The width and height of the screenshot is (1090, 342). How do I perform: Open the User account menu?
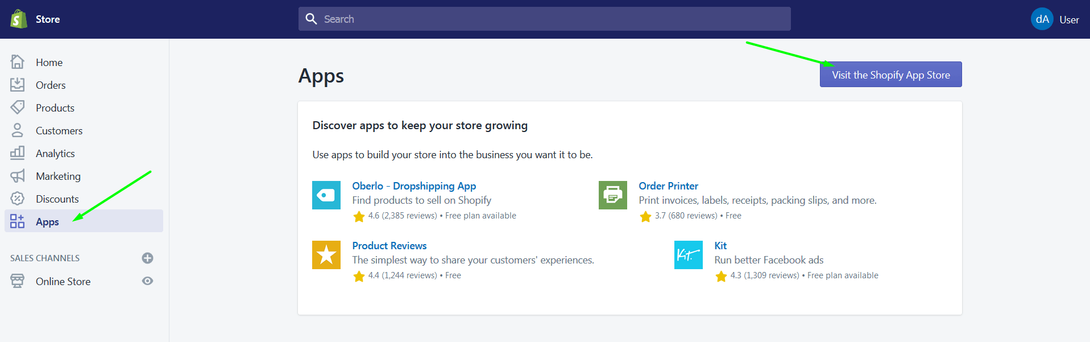[1068, 20]
